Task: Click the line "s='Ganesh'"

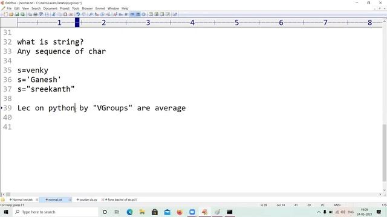Action: click(39, 80)
